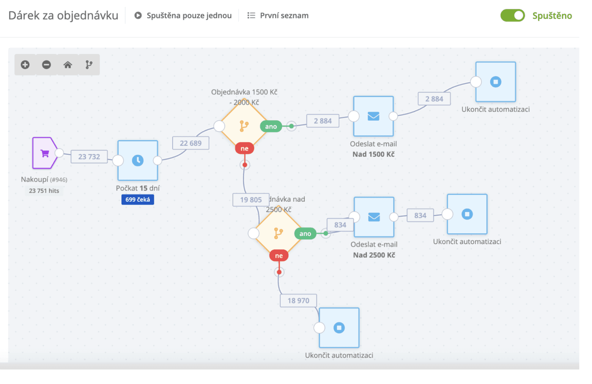592x384 pixels.
Task: Click the Nakoupí (#946) label
Action: coord(44,180)
